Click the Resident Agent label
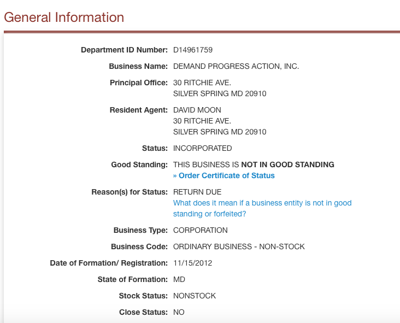Image resolution: width=400 pixels, height=323 pixels. 139,110
